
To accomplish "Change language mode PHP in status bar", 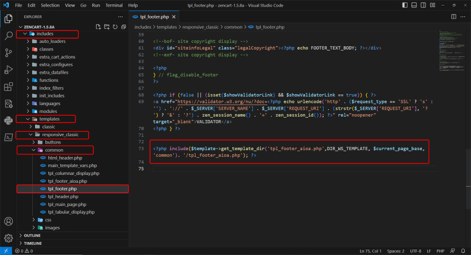I will tap(440, 251).
